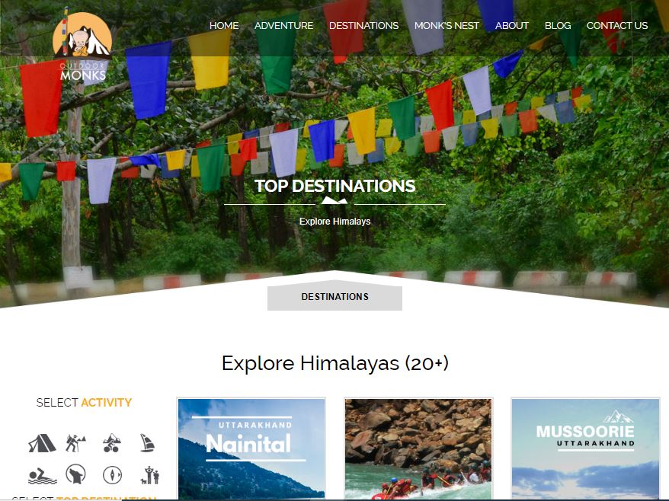Screen dimensions: 669x501
Task: Pick the compass navigation activity icon
Action: 112,475
